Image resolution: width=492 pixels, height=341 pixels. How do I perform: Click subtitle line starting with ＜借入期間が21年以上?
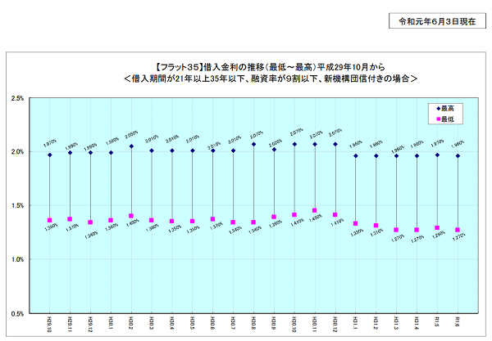pyautogui.click(x=271, y=79)
